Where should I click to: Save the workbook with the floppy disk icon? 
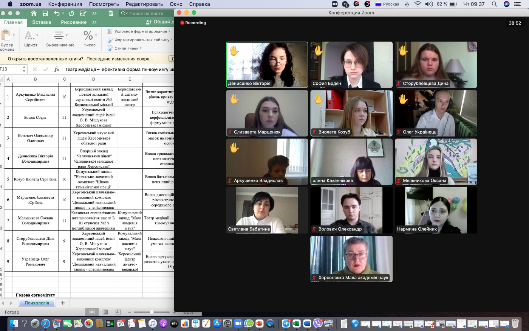[x=45, y=13]
